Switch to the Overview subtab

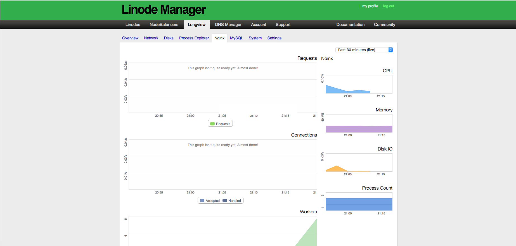[130, 38]
